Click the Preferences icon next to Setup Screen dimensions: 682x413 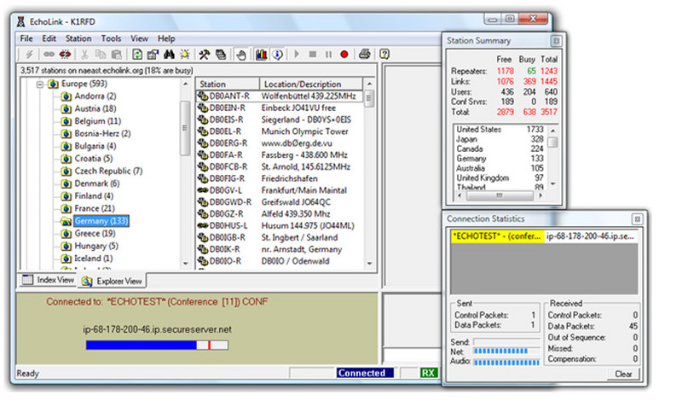tap(221, 55)
